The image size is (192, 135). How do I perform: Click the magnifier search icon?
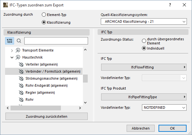(x=19, y=41)
